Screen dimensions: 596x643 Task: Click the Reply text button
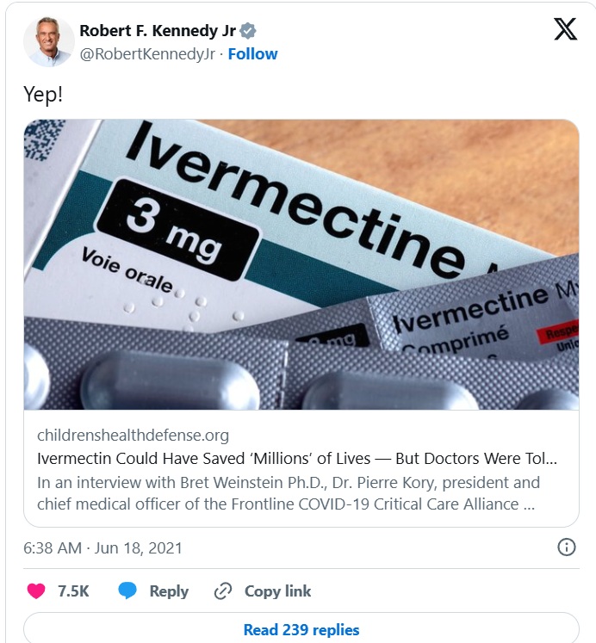[169, 590]
